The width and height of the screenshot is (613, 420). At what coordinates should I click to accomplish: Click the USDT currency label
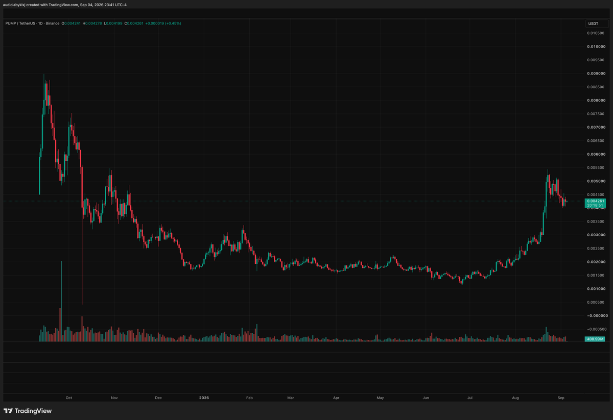[x=593, y=23]
